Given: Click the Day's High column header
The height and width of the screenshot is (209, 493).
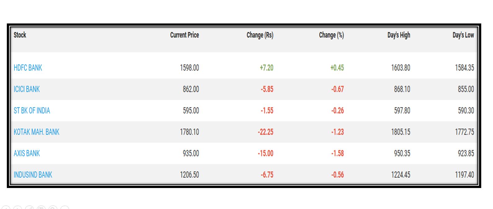Looking at the screenshot, I should (x=398, y=35).
